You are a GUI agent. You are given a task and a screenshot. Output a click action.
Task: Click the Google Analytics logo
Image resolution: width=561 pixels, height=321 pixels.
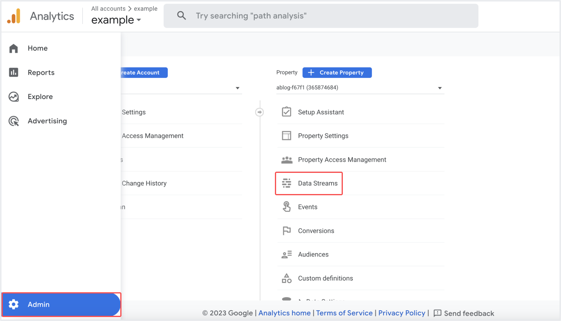click(14, 16)
